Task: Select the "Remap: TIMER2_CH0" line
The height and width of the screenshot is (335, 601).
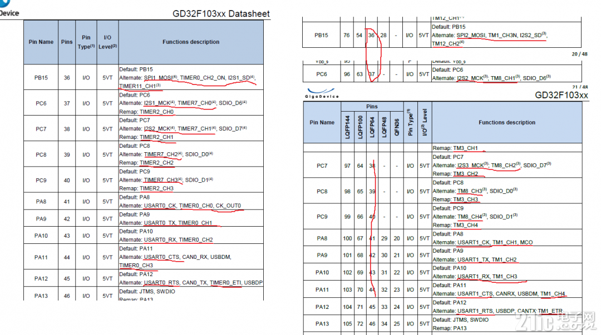Action: [x=146, y=112]
